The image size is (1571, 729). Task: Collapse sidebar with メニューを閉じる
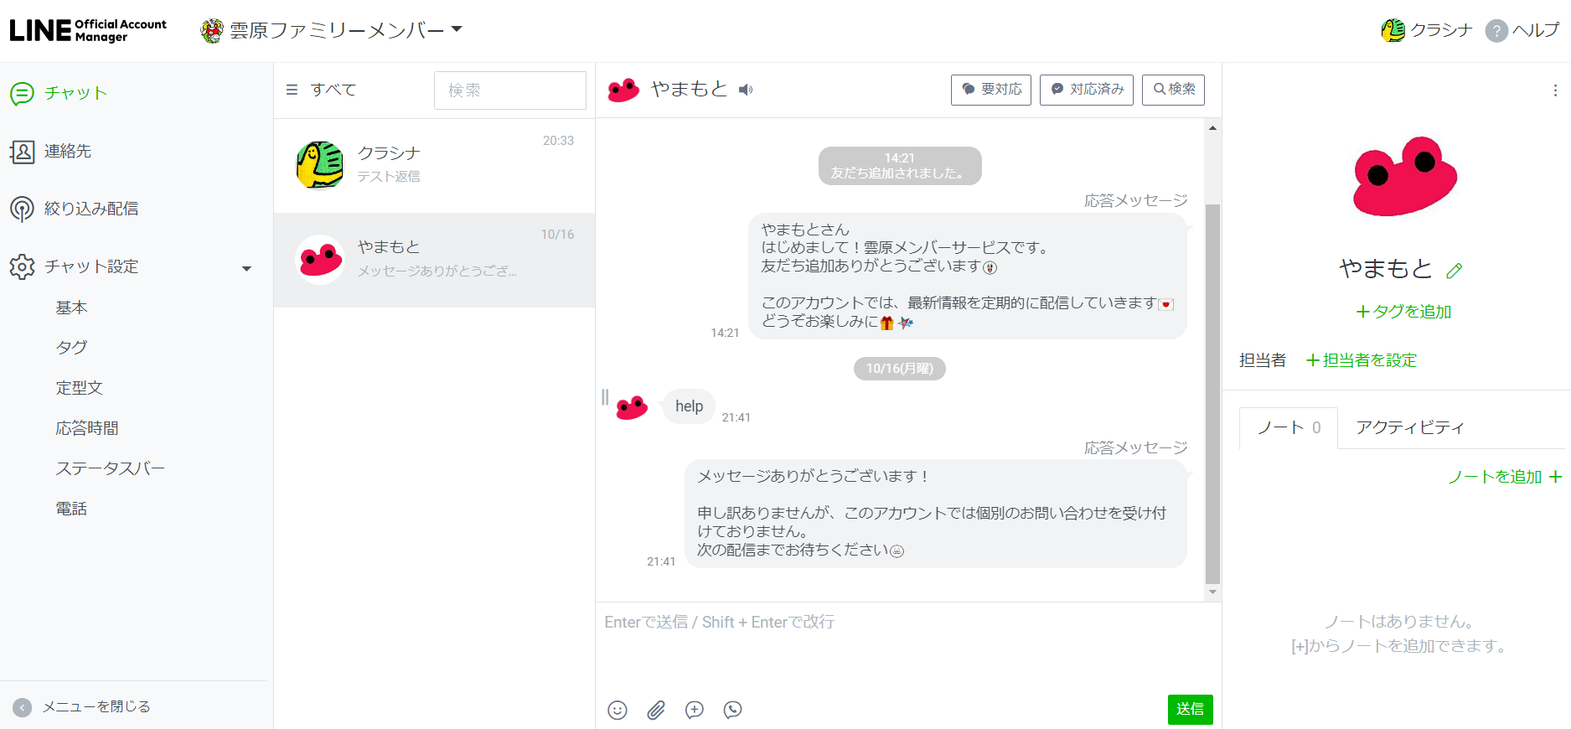[82, 706]
